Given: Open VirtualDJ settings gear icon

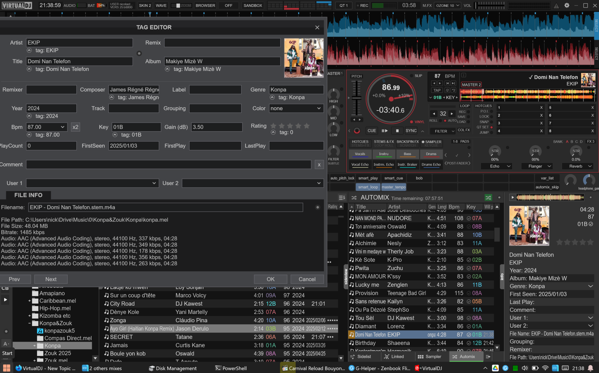Looking at the screenshot, I should 567,6.
